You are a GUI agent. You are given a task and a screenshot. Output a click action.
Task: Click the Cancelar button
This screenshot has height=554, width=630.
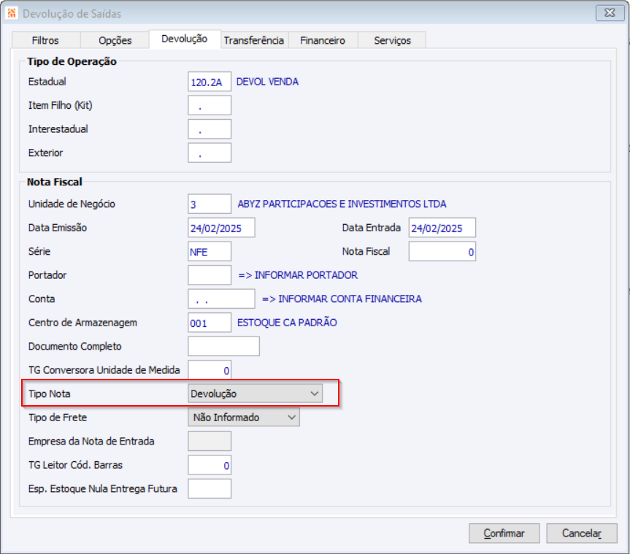click(x=581, y=533)
